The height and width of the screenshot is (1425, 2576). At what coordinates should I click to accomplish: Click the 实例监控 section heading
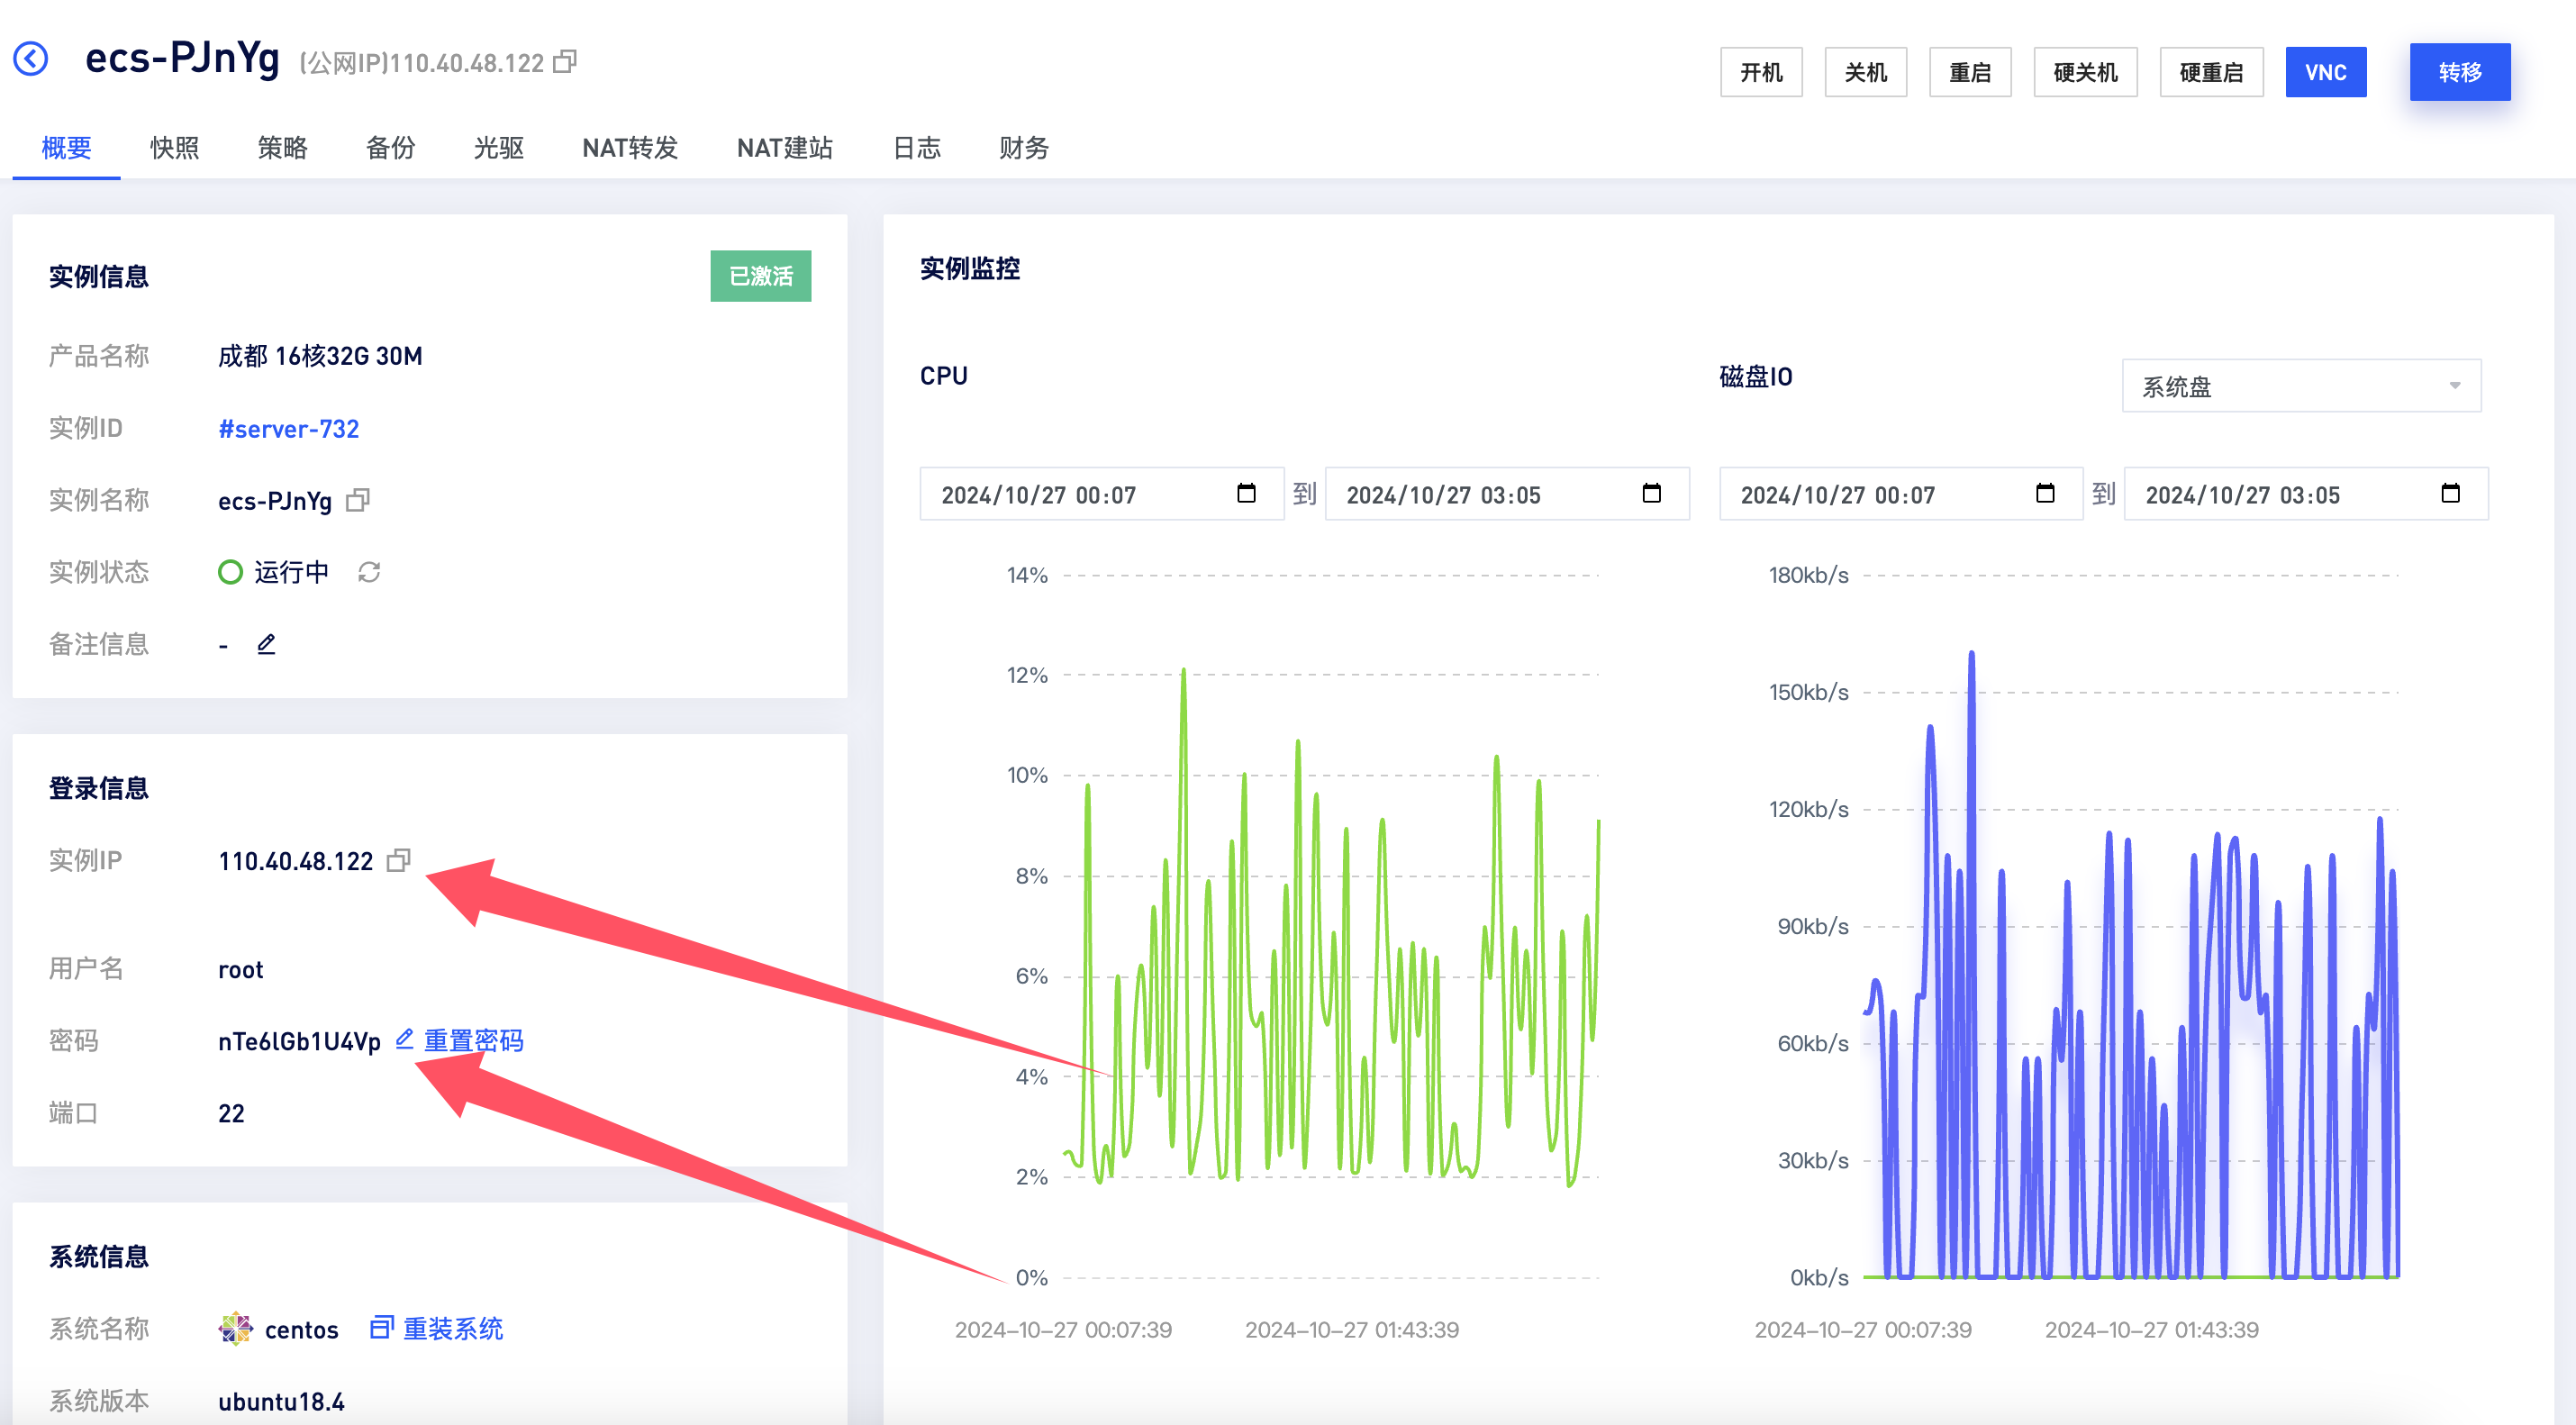point(969,269)
